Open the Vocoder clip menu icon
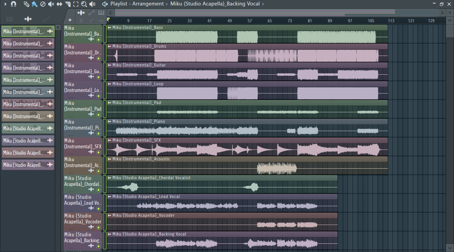The height and width of the screenshot is (252, 454). point(109,215)
